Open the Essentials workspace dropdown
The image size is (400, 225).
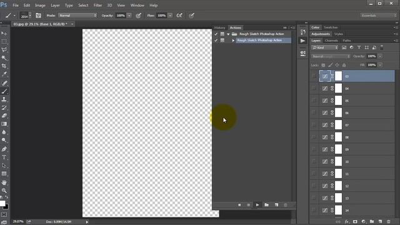coord(379,16)
